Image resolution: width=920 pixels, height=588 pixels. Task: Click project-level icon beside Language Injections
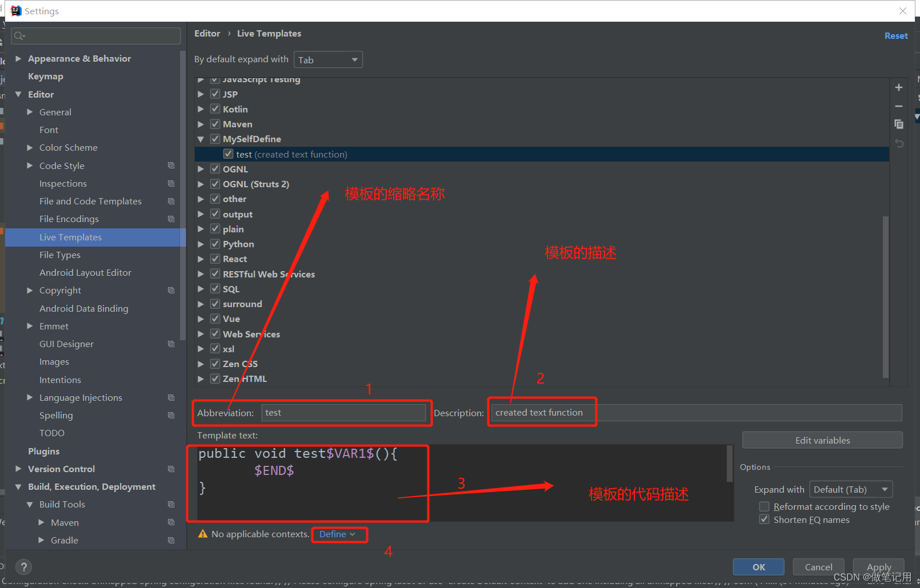[x=171, y=397]
